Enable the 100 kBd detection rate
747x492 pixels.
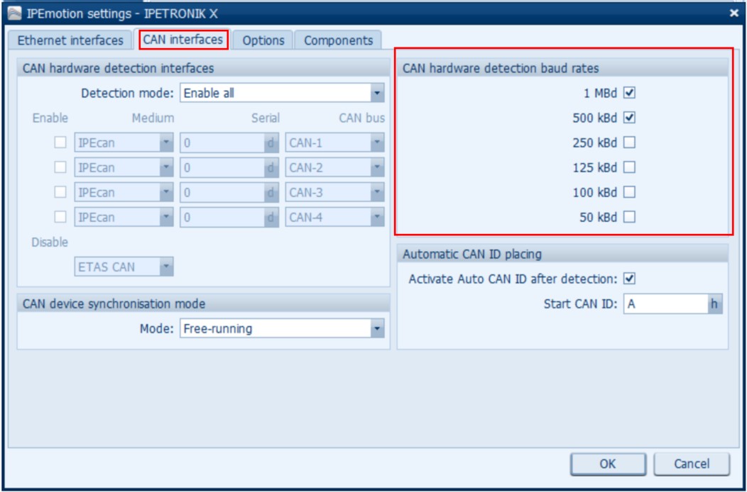629,192
